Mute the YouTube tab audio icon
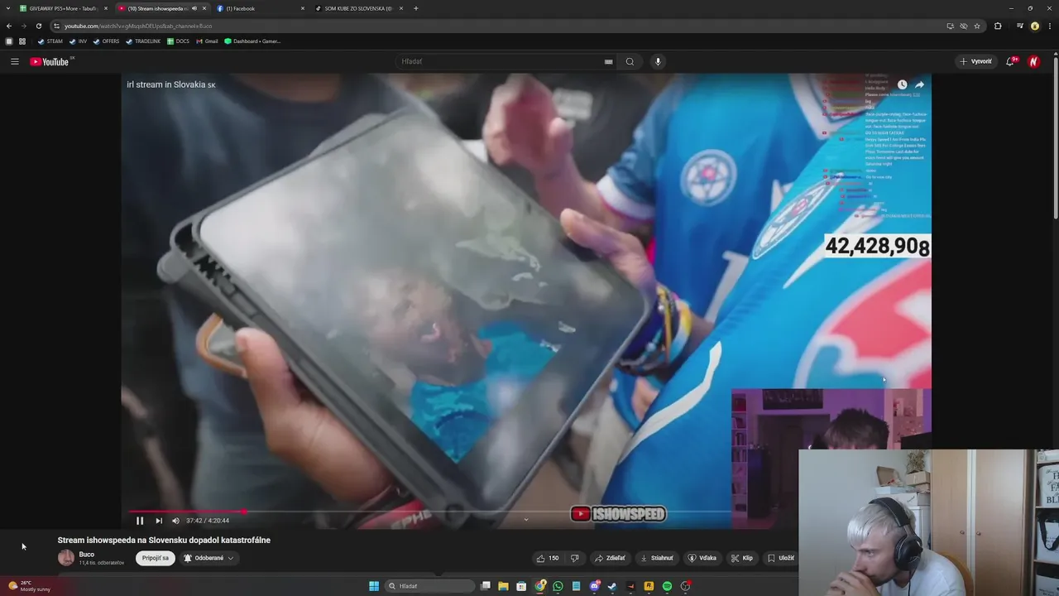The width and height of the screenshot is (1059, 596). pyautogui.click(x=194, y=8)
